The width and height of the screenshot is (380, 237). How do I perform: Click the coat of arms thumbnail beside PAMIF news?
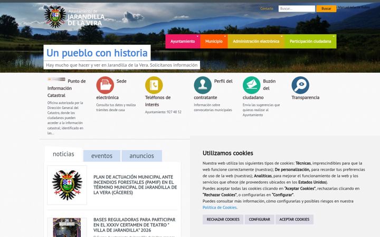(67, 185)
